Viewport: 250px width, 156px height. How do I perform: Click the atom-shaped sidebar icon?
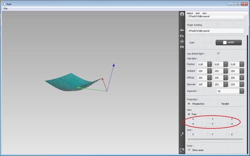(182, 41)
